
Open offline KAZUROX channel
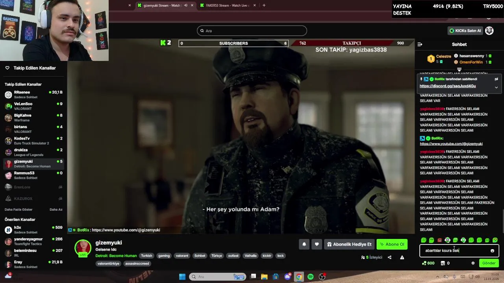(33, 198)
